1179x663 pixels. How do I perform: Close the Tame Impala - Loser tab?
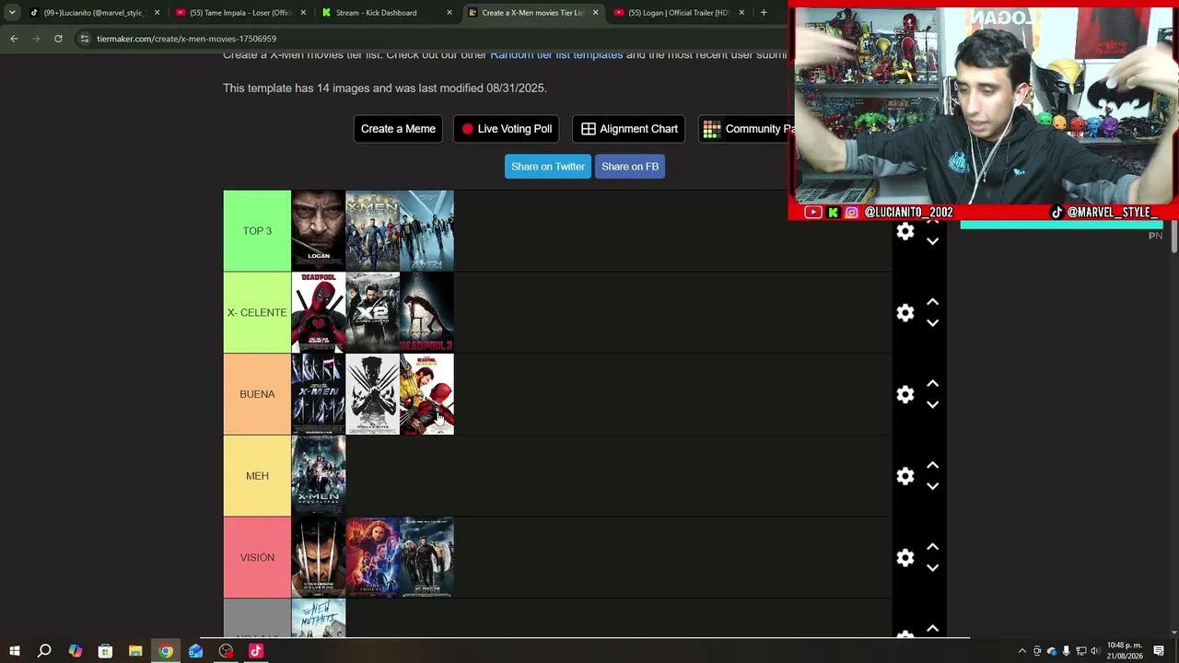[x=302, y=13]
